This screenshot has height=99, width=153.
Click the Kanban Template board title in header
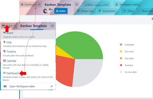click(x=58, y=5)
